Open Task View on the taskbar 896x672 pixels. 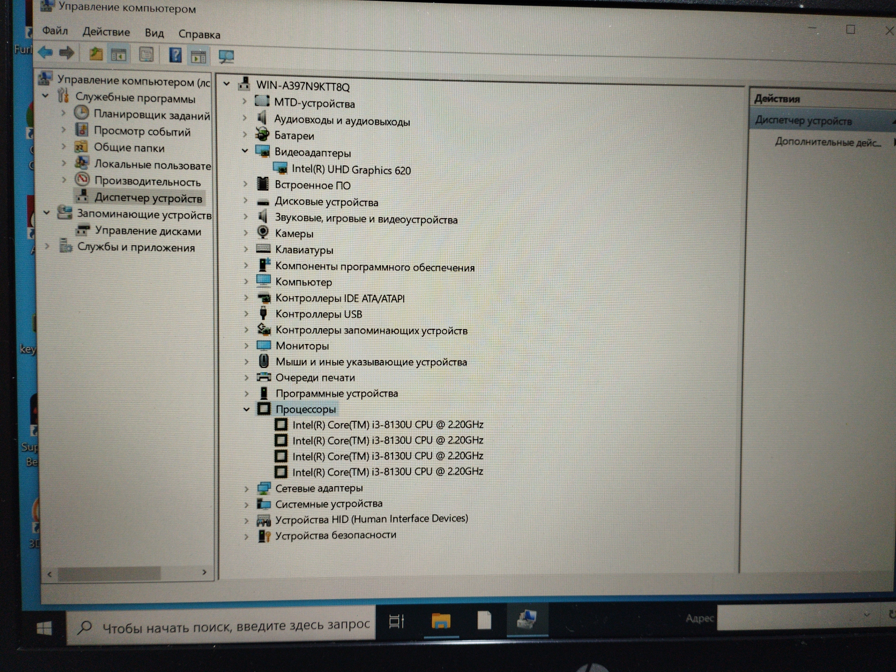(x=397, y=621)
